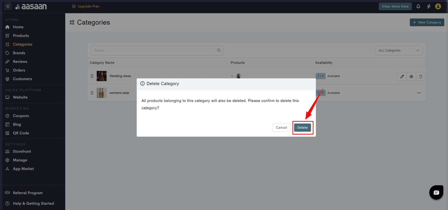Cancel the Delete Category dialog
This screenshot has height=210, width=448.
(281, 128)
